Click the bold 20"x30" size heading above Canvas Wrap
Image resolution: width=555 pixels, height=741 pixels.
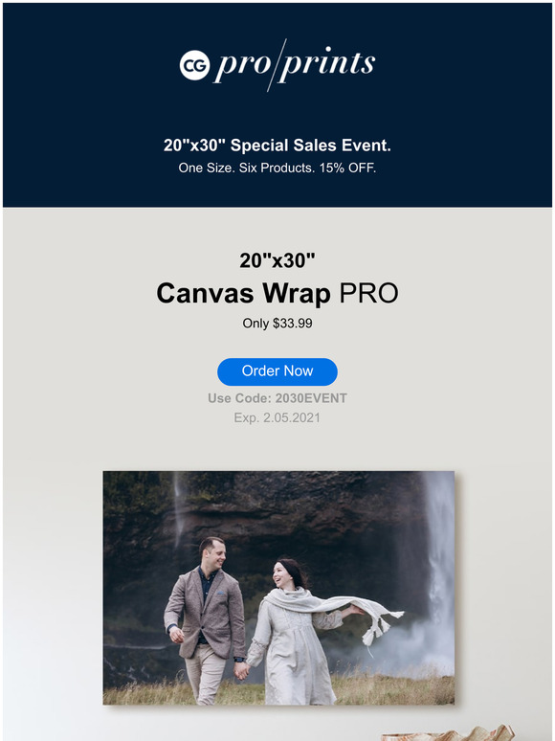(x=277, y=260)
